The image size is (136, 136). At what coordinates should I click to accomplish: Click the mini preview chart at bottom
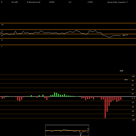[67, 130]
